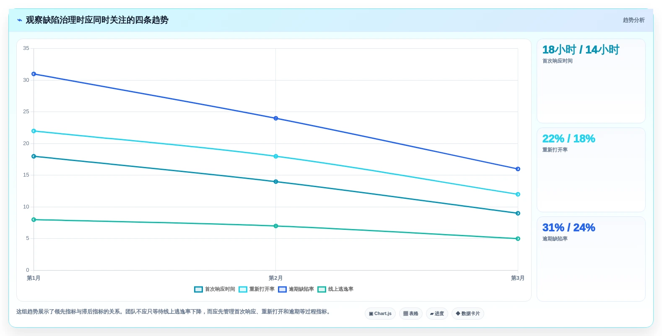Click the 趋势分析 label in header
662x336 pixels.
tap(633, 20)
